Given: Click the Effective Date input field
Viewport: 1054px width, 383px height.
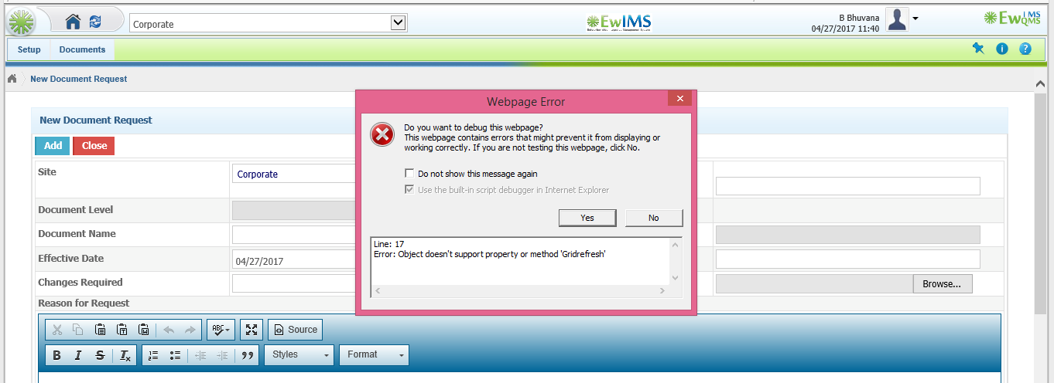Looking at the screenshot, I should tap(293, 260).
